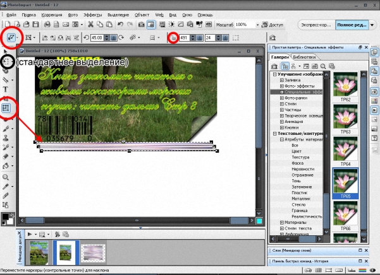Image resolution: width=380 pixels, height=275 pixels.
Task: Click the Undo arrow icon
Action: coord(120,25)
